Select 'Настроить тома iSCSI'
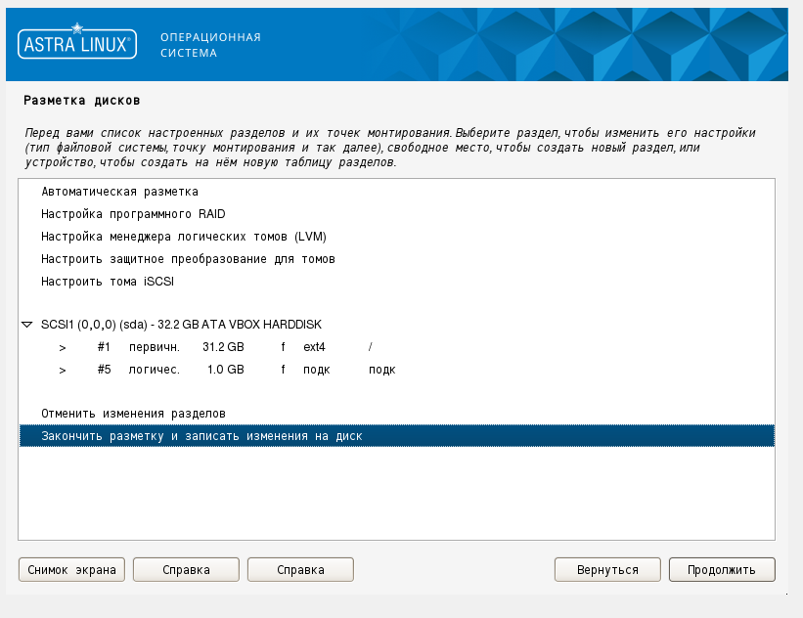Viewport: 803px width, 618px height. 108,282
